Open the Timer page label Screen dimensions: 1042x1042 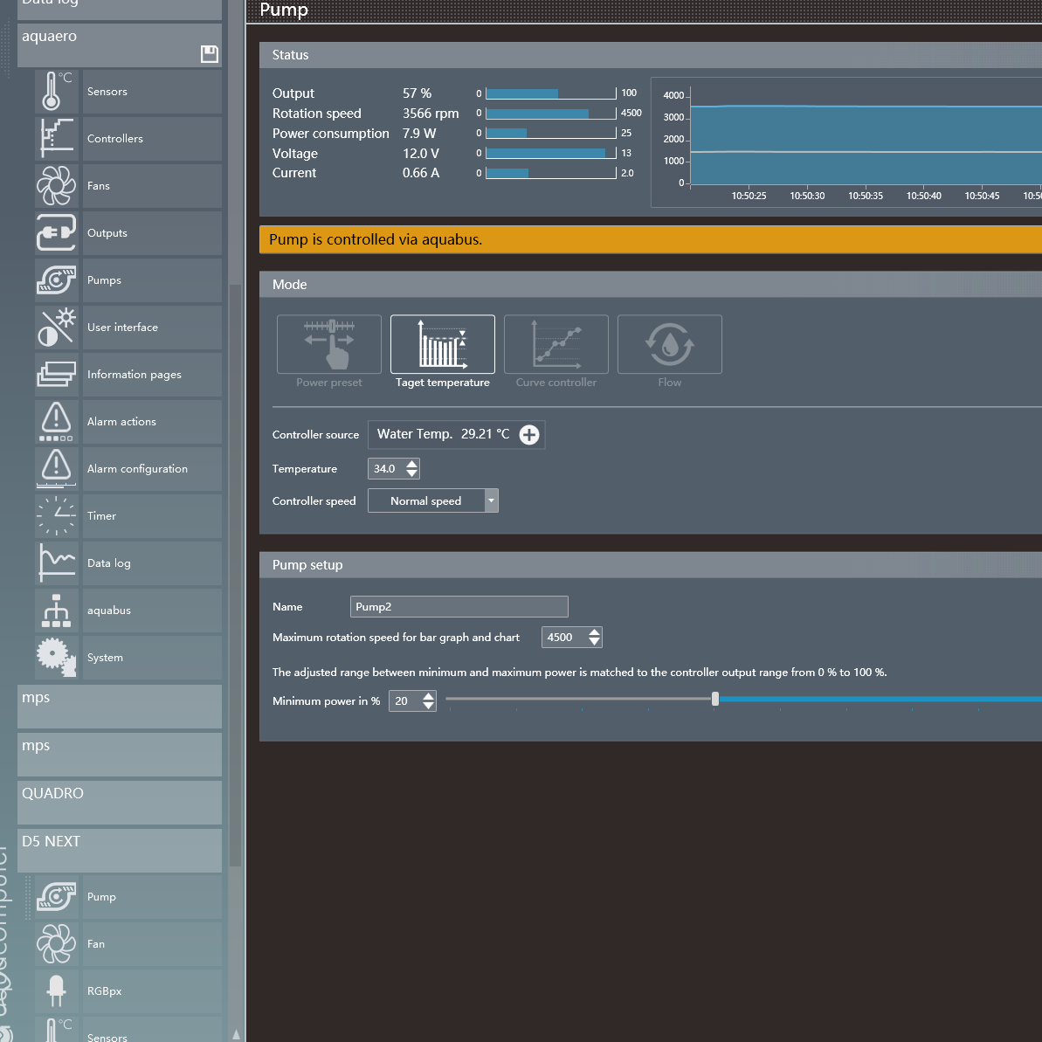[152, 516]
